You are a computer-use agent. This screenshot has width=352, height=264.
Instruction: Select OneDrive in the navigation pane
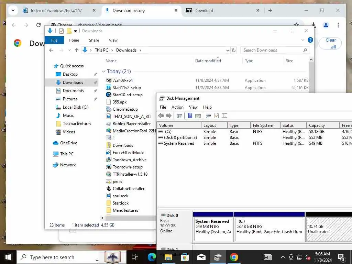(x=68, y=143)
